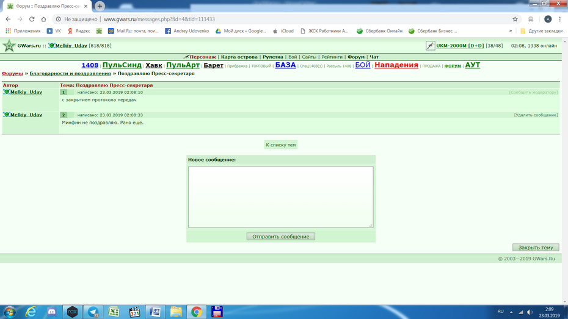Viewport: 568px width, 319px height.
Task: Focus the Новое сообщение text area
Action: point(281,197)
